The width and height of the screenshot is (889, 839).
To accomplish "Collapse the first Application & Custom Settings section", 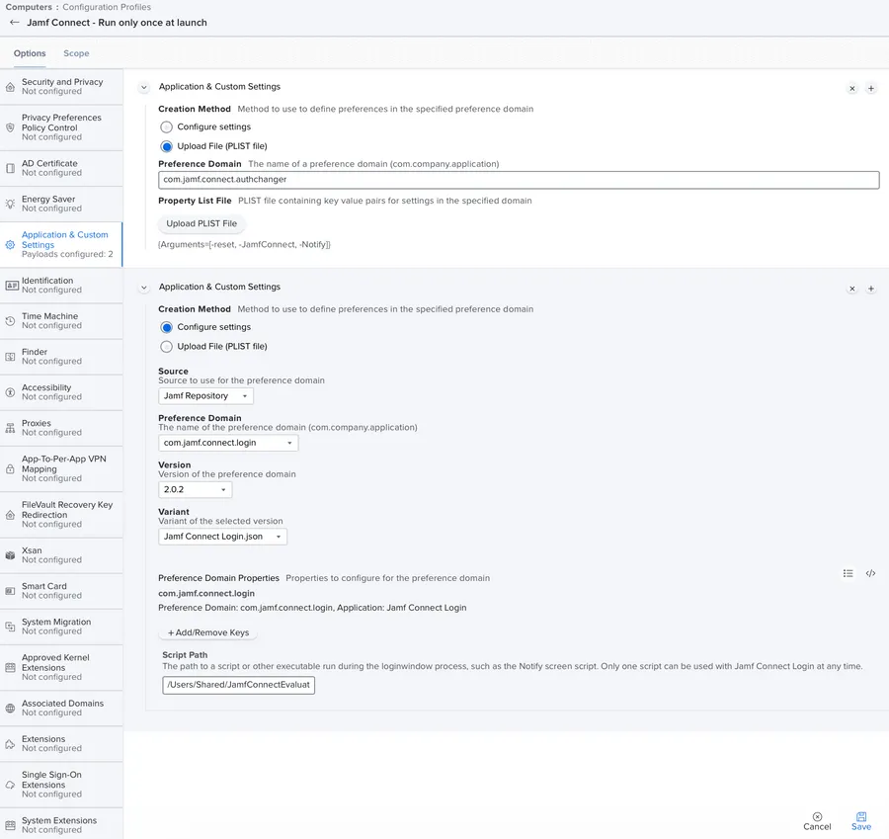I will pyautogui.click(x=144, y=87).
